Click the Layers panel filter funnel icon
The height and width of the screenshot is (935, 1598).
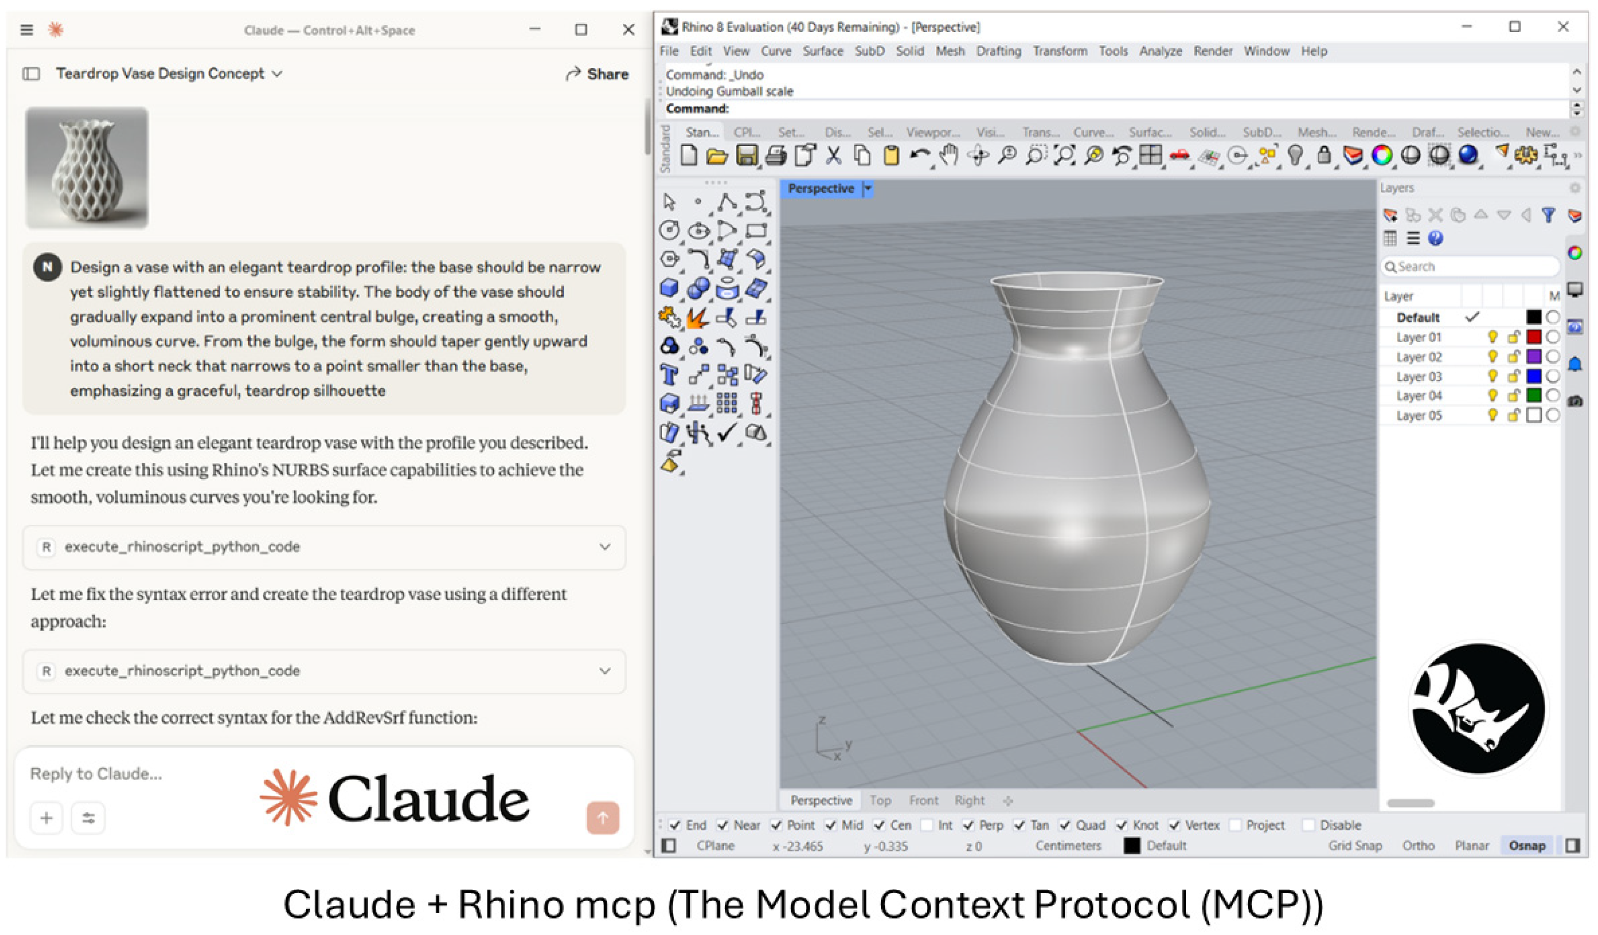click(1548, 215)
